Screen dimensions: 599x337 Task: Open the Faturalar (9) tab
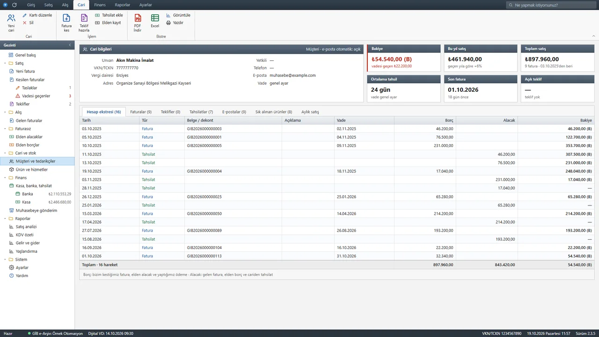click(141, 112)
